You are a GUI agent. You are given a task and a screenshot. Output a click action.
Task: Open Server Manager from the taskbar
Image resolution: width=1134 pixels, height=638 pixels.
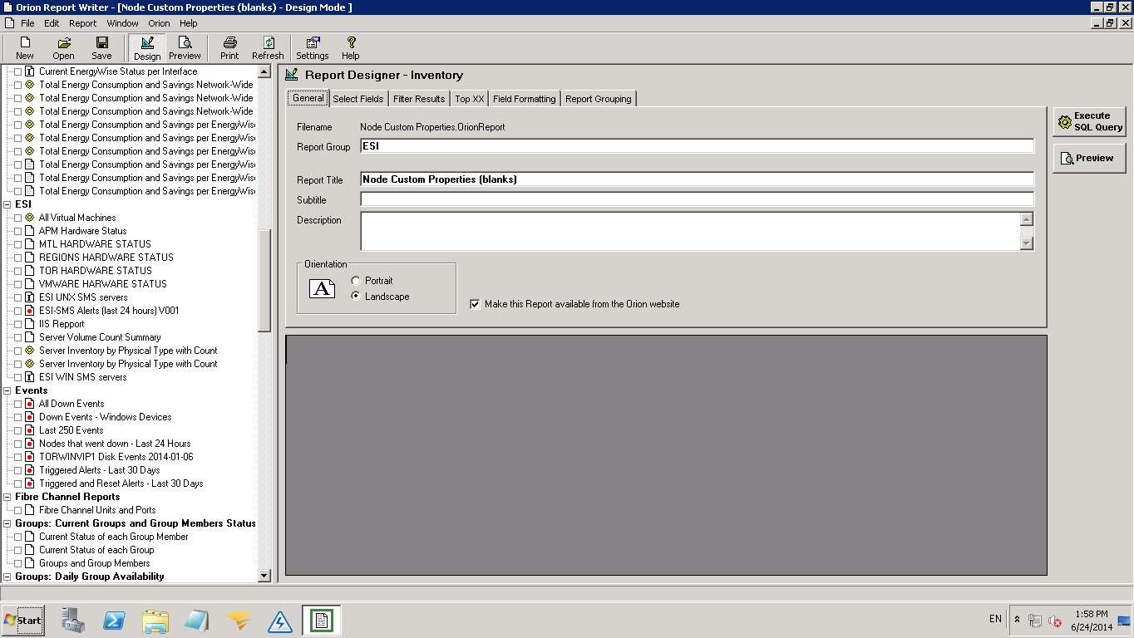pos(73,621)
